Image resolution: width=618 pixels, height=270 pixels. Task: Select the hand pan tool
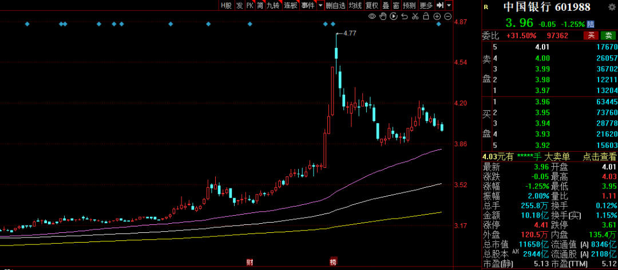point(382,16)
